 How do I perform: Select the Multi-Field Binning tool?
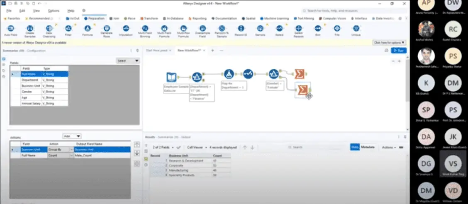point(145,30)
